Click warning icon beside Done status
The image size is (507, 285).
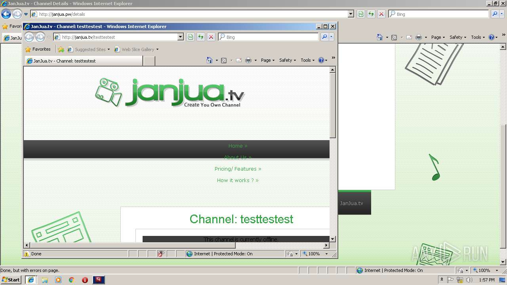(27, 254)
